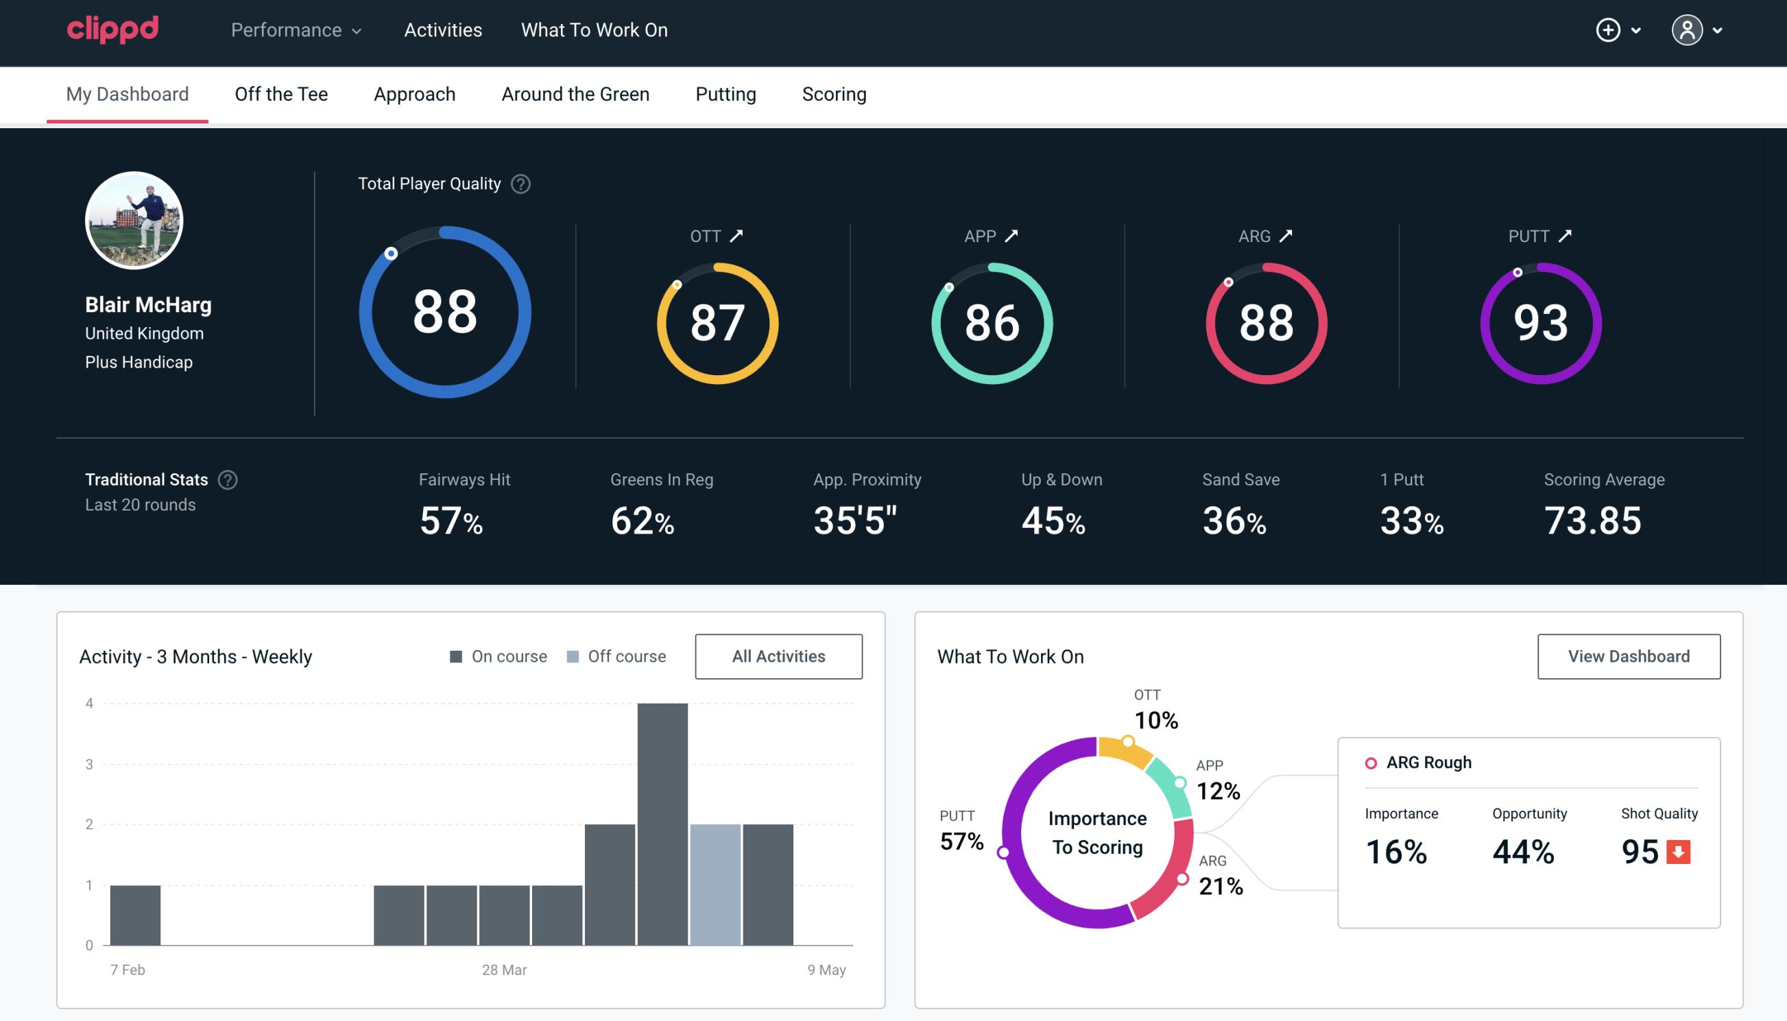
Task: Expand the user account menu chevron
Action: tap(1718, 31)
